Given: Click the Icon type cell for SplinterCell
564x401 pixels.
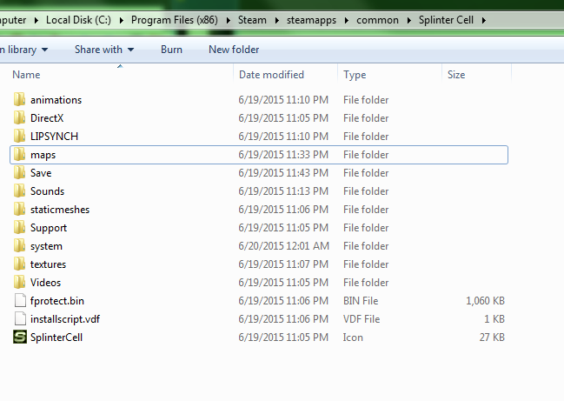Looking at the screenshot, I should click(x=353, y=338).
